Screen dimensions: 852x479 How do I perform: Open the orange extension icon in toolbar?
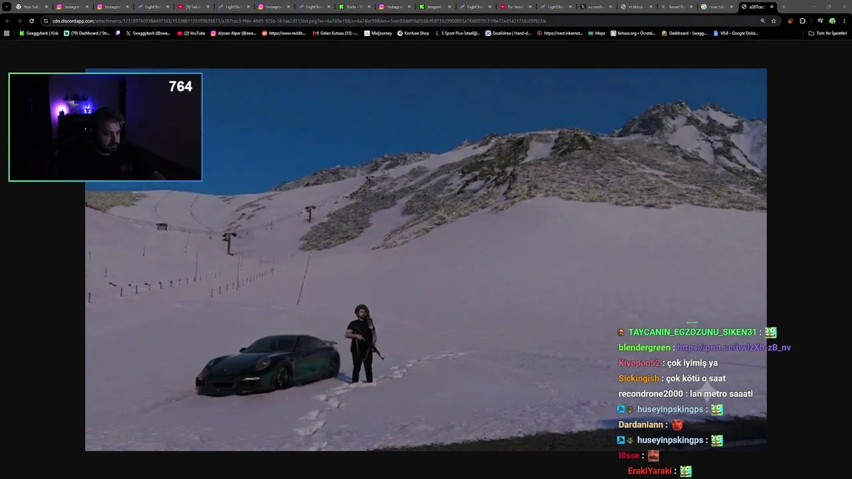(x=790, y=21)
